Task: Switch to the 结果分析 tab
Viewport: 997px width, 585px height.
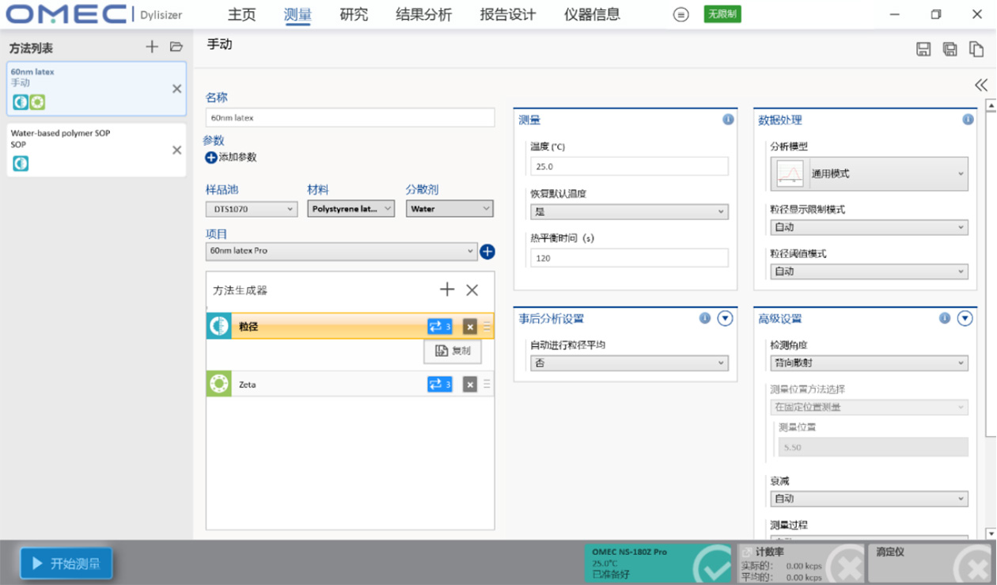Action: [x=422, y=14]
